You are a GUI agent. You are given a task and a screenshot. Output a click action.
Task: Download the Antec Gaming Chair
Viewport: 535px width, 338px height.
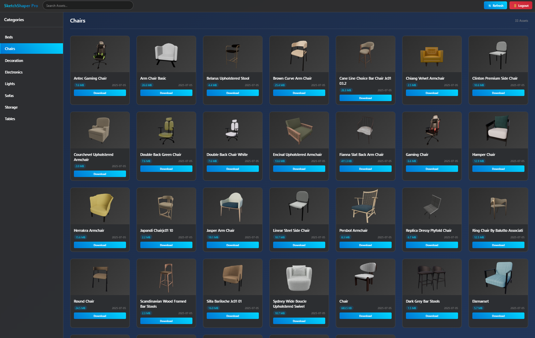click(100, 93)
